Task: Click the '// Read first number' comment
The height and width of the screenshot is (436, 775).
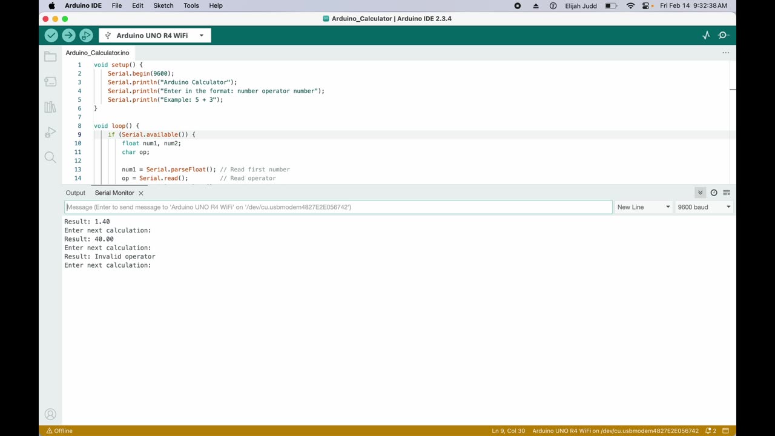Action: 255,170
